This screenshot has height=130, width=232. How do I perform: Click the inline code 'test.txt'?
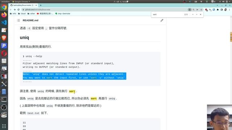click(33, 113)
